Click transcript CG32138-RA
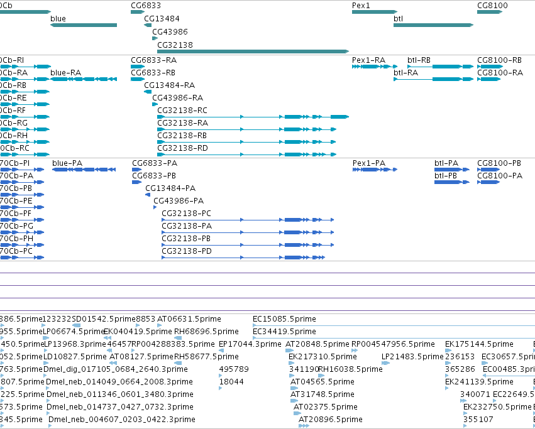The height and width of the screenshot is (429, 535). [247, 129]
